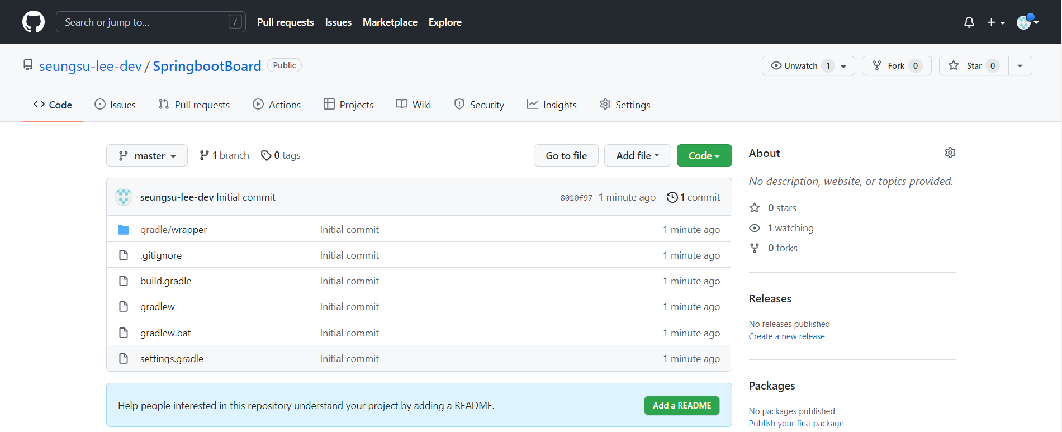Screen dimensions: 1062x432
Task: Click the gradlew.bat file icon
Action: point(124,333)
